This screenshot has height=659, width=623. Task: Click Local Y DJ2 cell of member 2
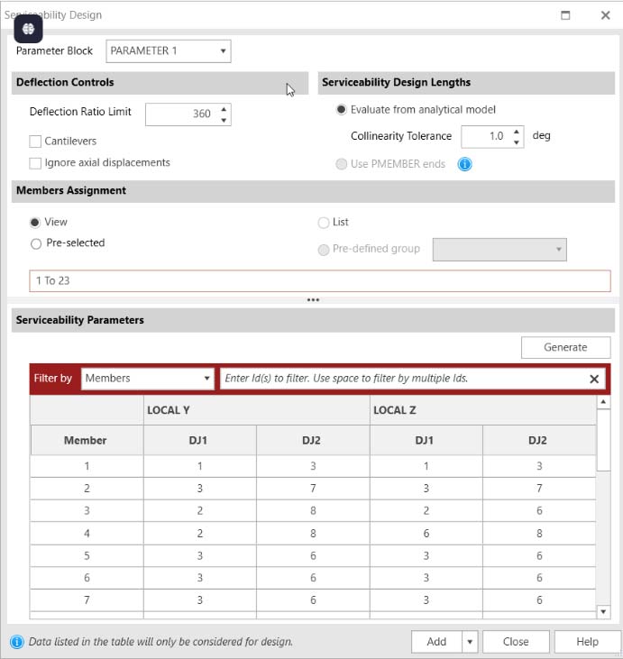point(313,489)
